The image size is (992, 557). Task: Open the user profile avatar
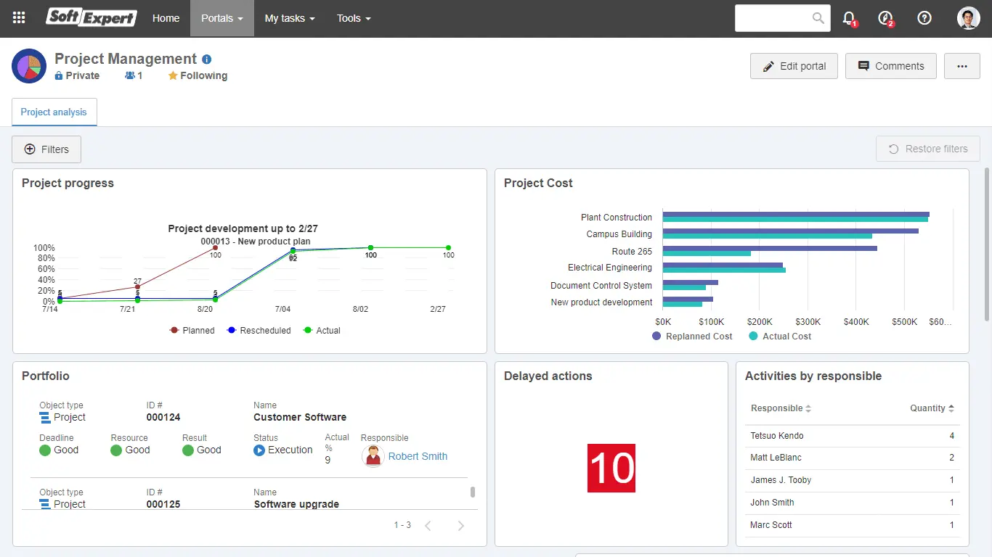click(x=968, y=18)
